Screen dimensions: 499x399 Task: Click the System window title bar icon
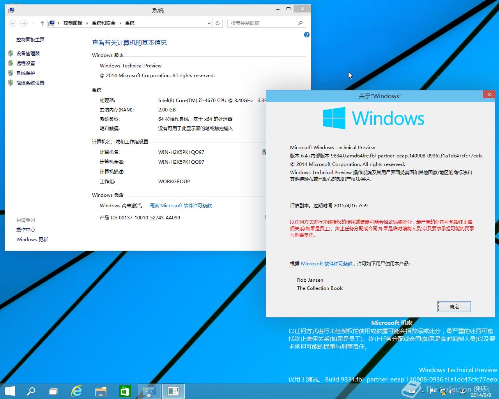pyautogui.click(x=12, y=10)
